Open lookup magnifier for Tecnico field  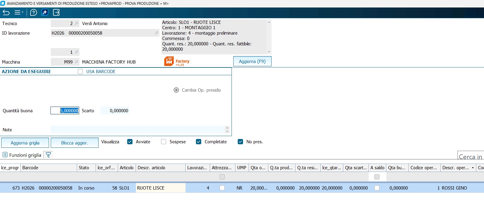coord(77,23)
